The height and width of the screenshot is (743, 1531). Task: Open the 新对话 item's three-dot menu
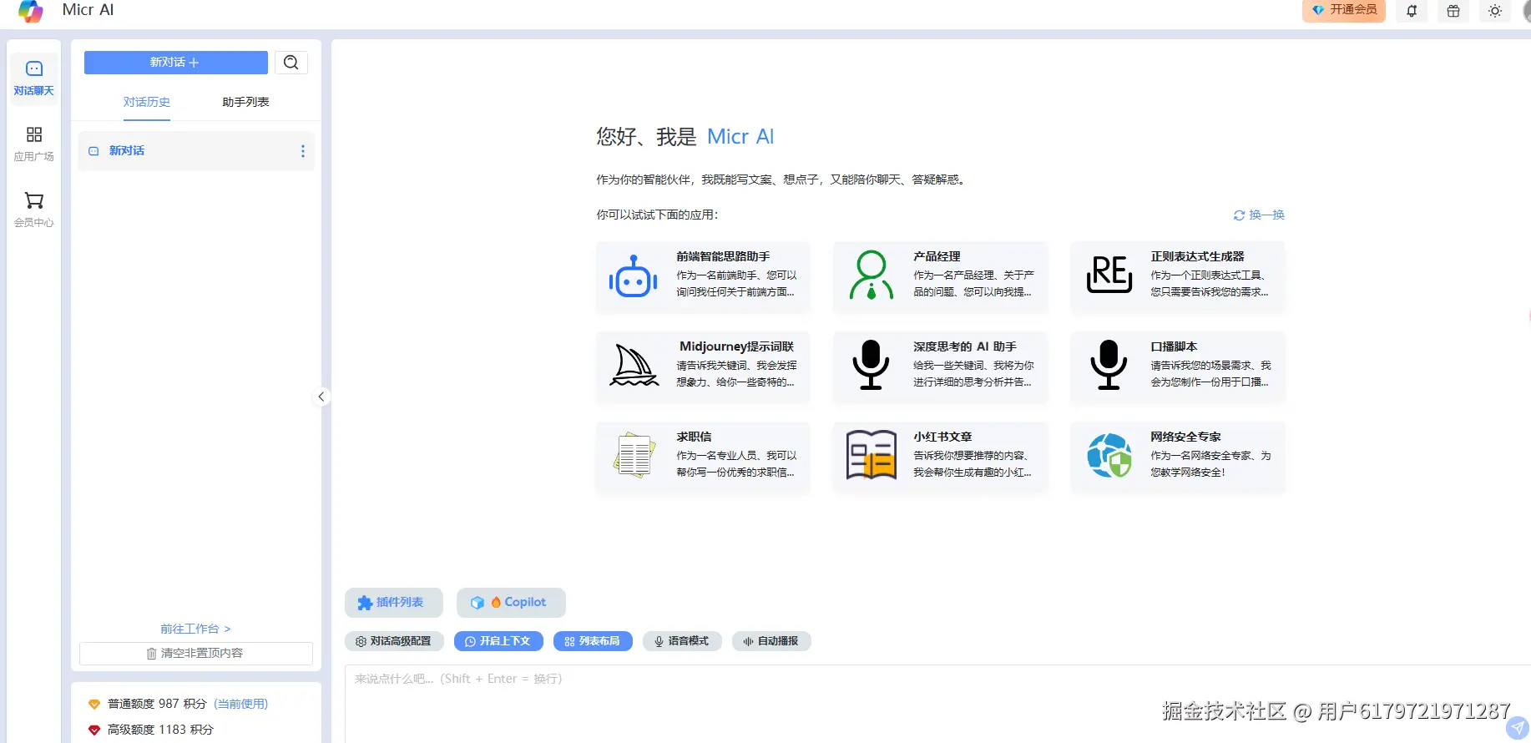coord(303,151)
